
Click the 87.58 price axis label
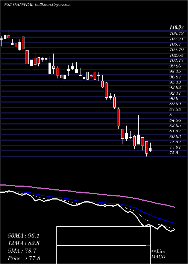[x=176, y=109]
